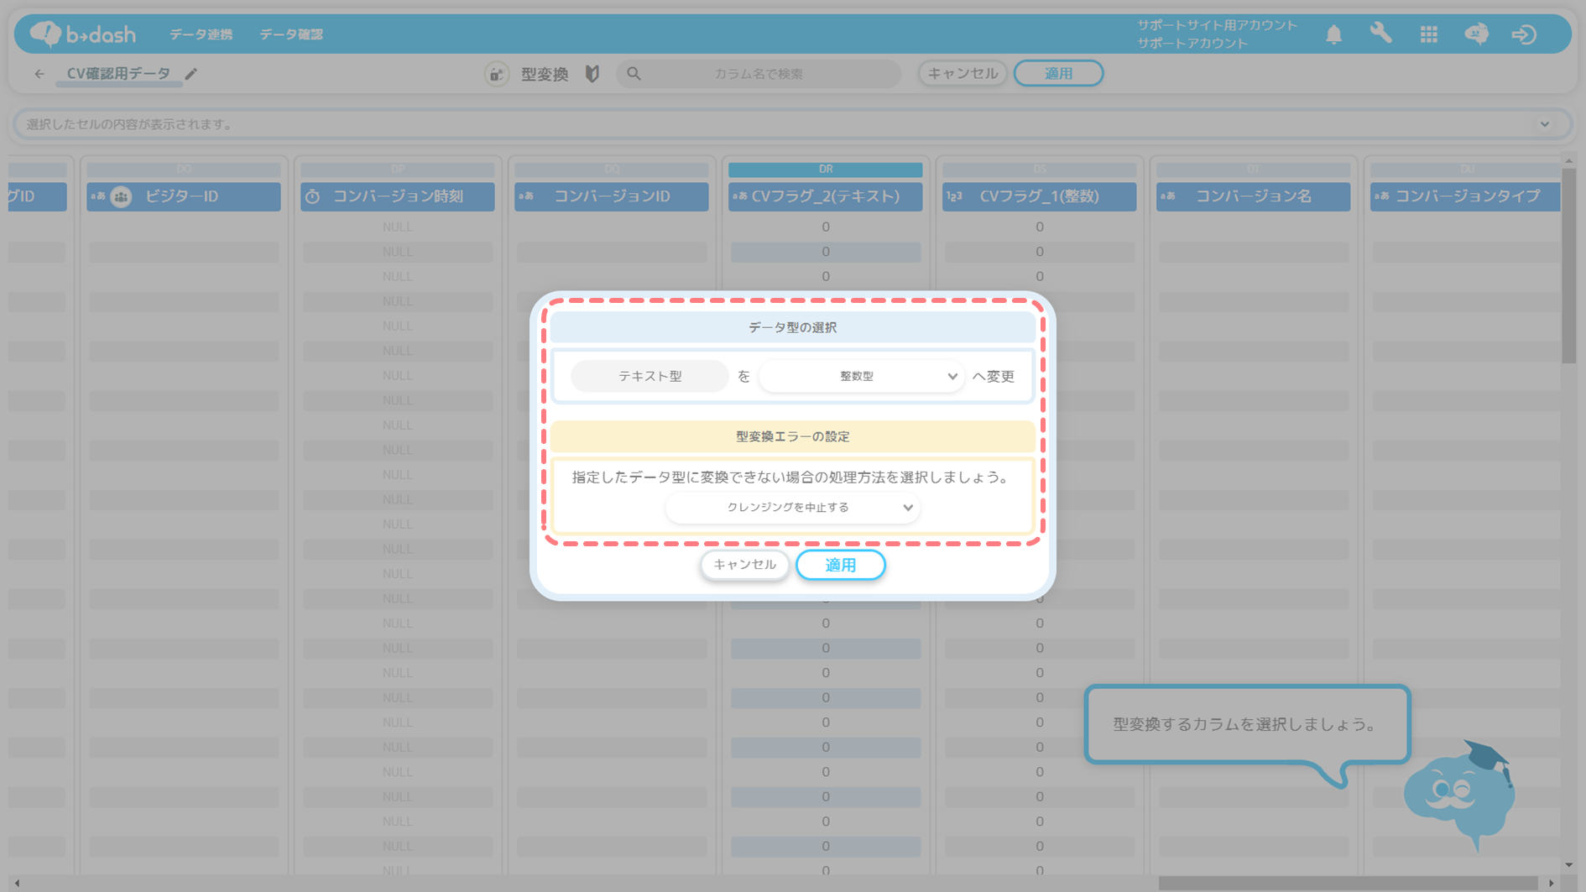Click first NULL in コンバージョン時刻 column
Viewport: 1586px width, 892px height.
397,227
